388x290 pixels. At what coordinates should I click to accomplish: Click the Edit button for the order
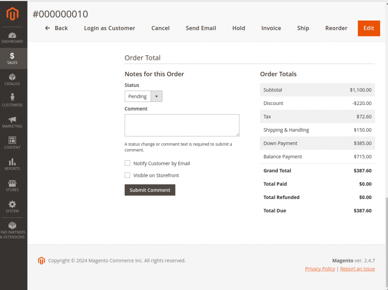[x=369, y=28]
